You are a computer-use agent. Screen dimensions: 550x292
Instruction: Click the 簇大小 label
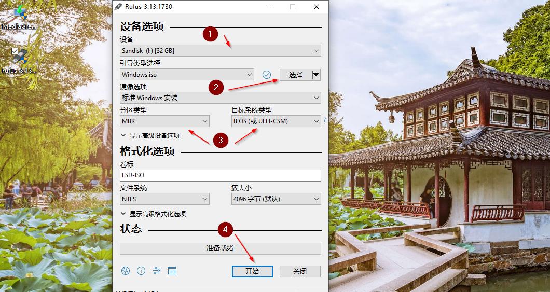(x=242, y=188)
